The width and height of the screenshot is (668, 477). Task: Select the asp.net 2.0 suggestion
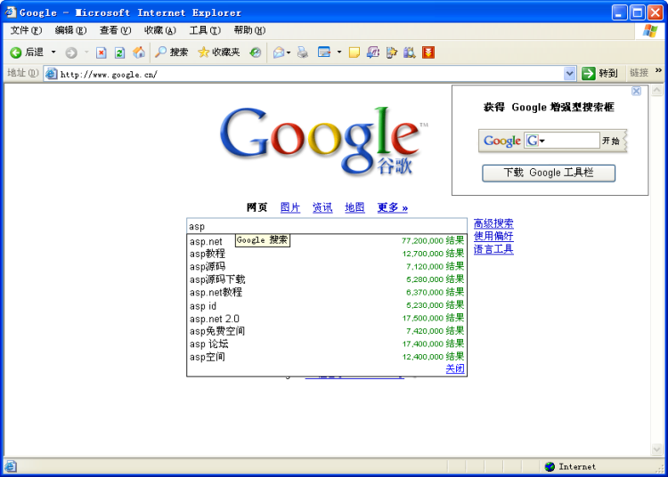[x=327, y=318]
